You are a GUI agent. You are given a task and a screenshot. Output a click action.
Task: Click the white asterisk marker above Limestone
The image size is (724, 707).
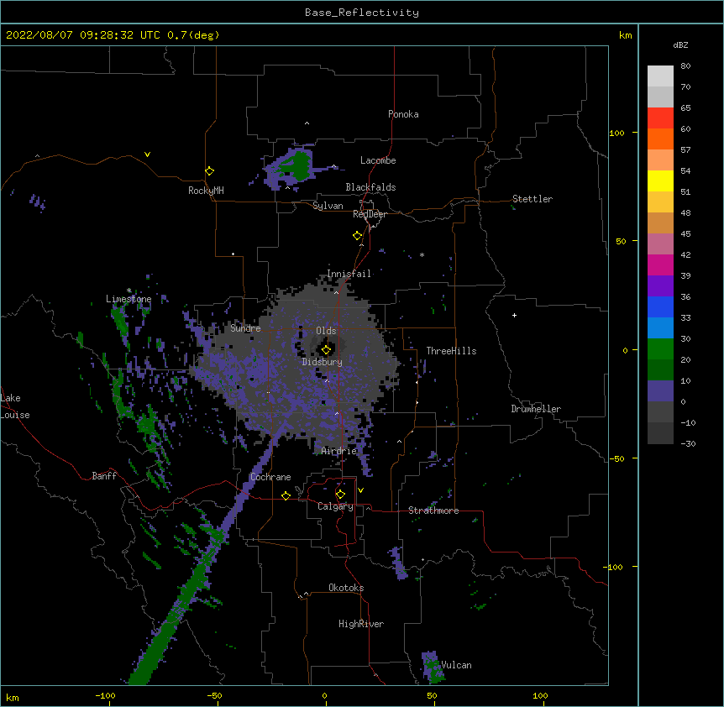pos(129,291)
